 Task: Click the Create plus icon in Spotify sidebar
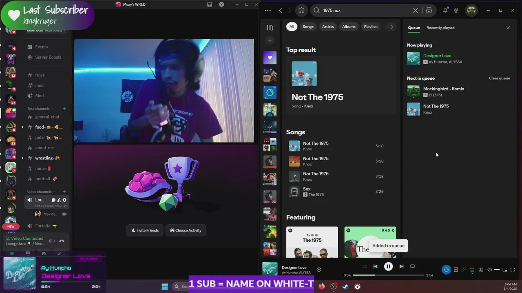[270, 40]
